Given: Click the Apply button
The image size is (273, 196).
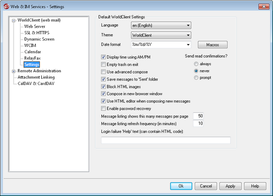Looking at the screenshot, I should click(230, 186).
